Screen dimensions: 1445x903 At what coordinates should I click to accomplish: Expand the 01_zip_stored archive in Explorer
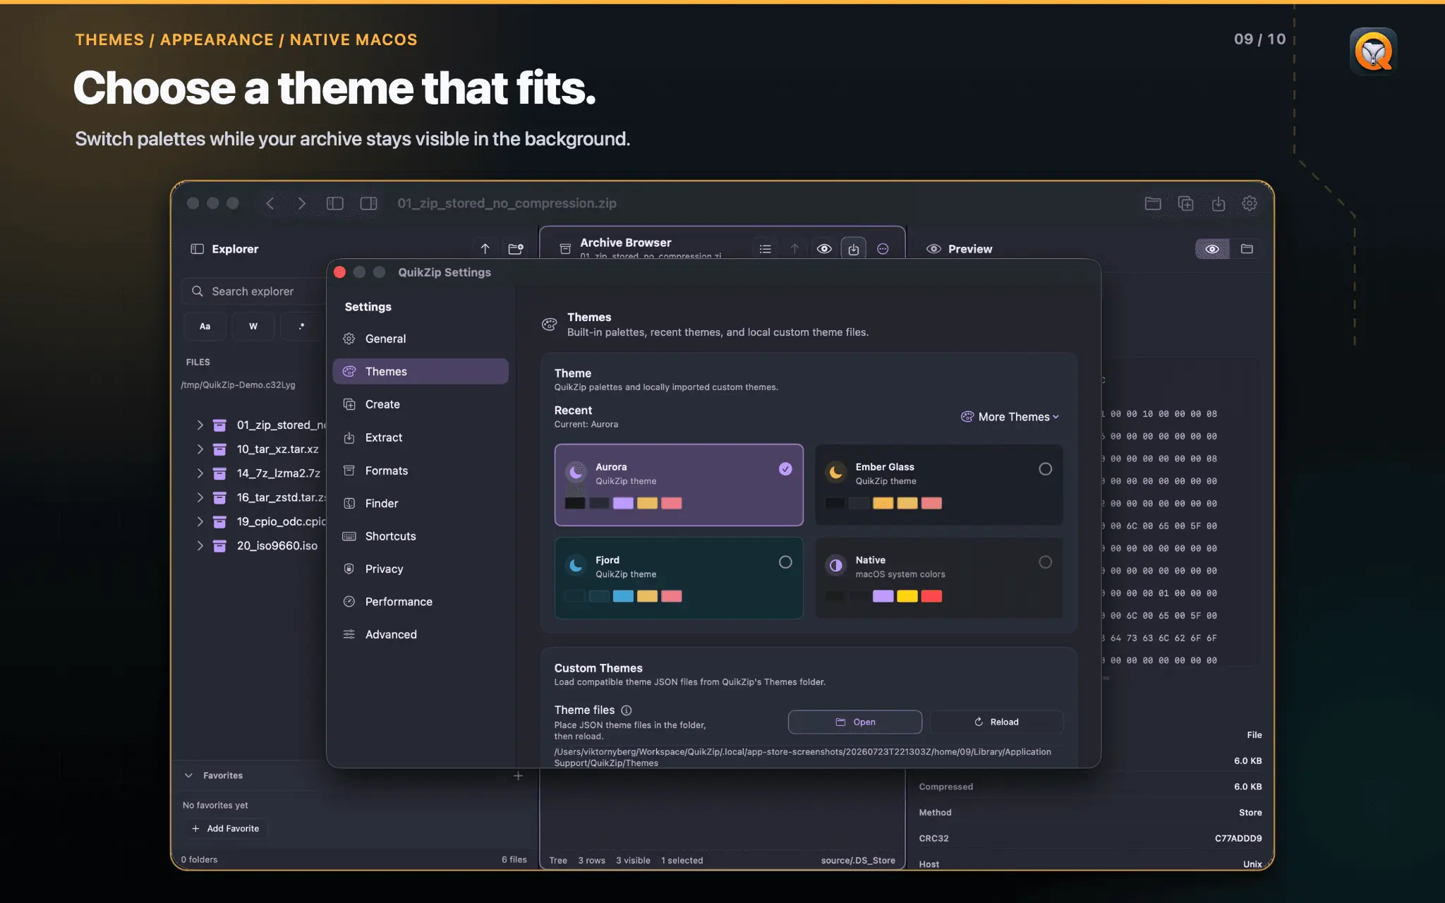pyautogui.click(x=200, y=425)
